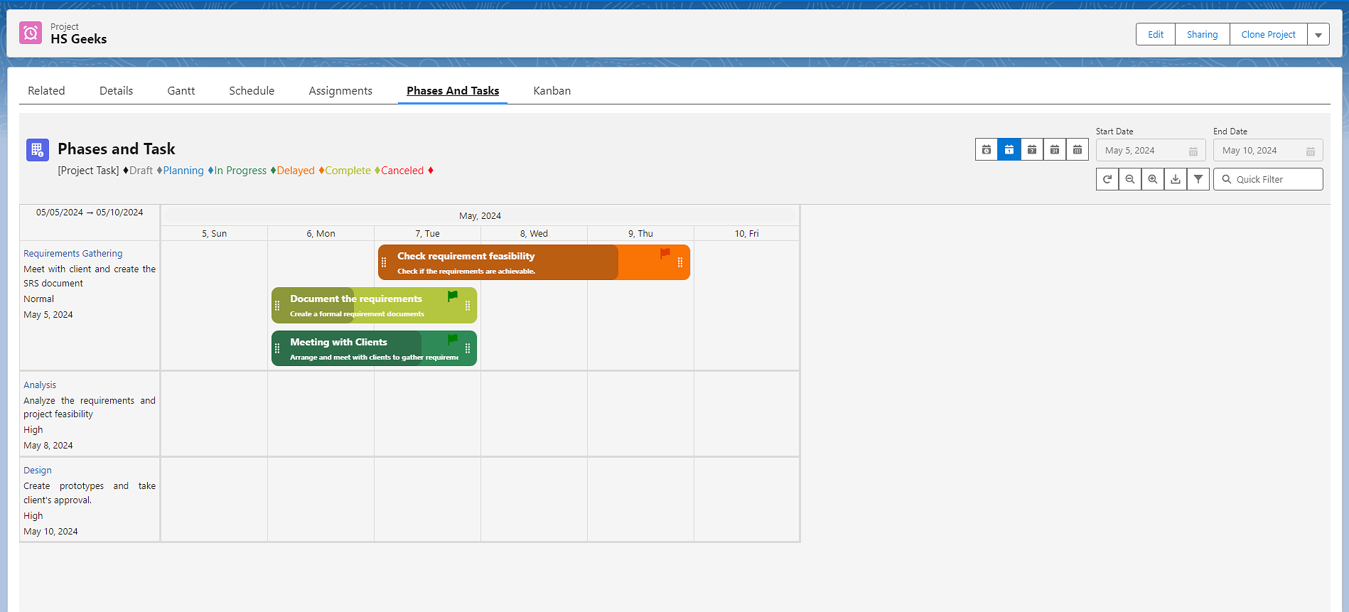
Task: Zoom in the timeline view
Action: 1152,179
